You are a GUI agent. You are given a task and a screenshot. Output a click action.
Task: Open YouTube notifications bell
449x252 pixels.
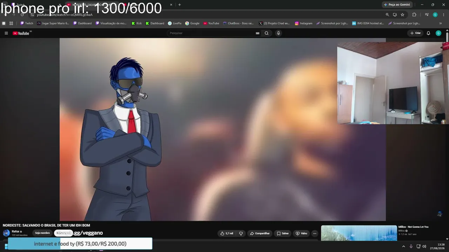click(x=428, y=33)
